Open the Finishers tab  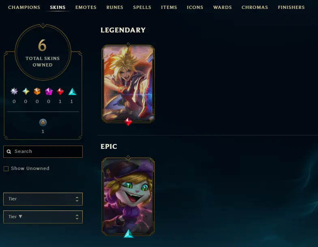coord(291,7)
